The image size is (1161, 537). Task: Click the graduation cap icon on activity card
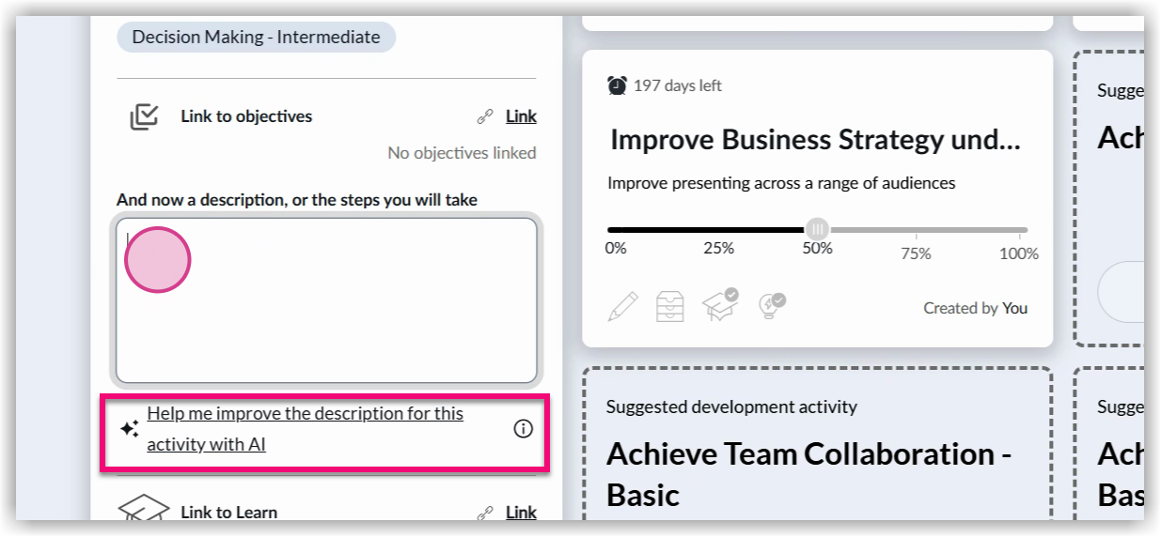[x=720, y=305]
